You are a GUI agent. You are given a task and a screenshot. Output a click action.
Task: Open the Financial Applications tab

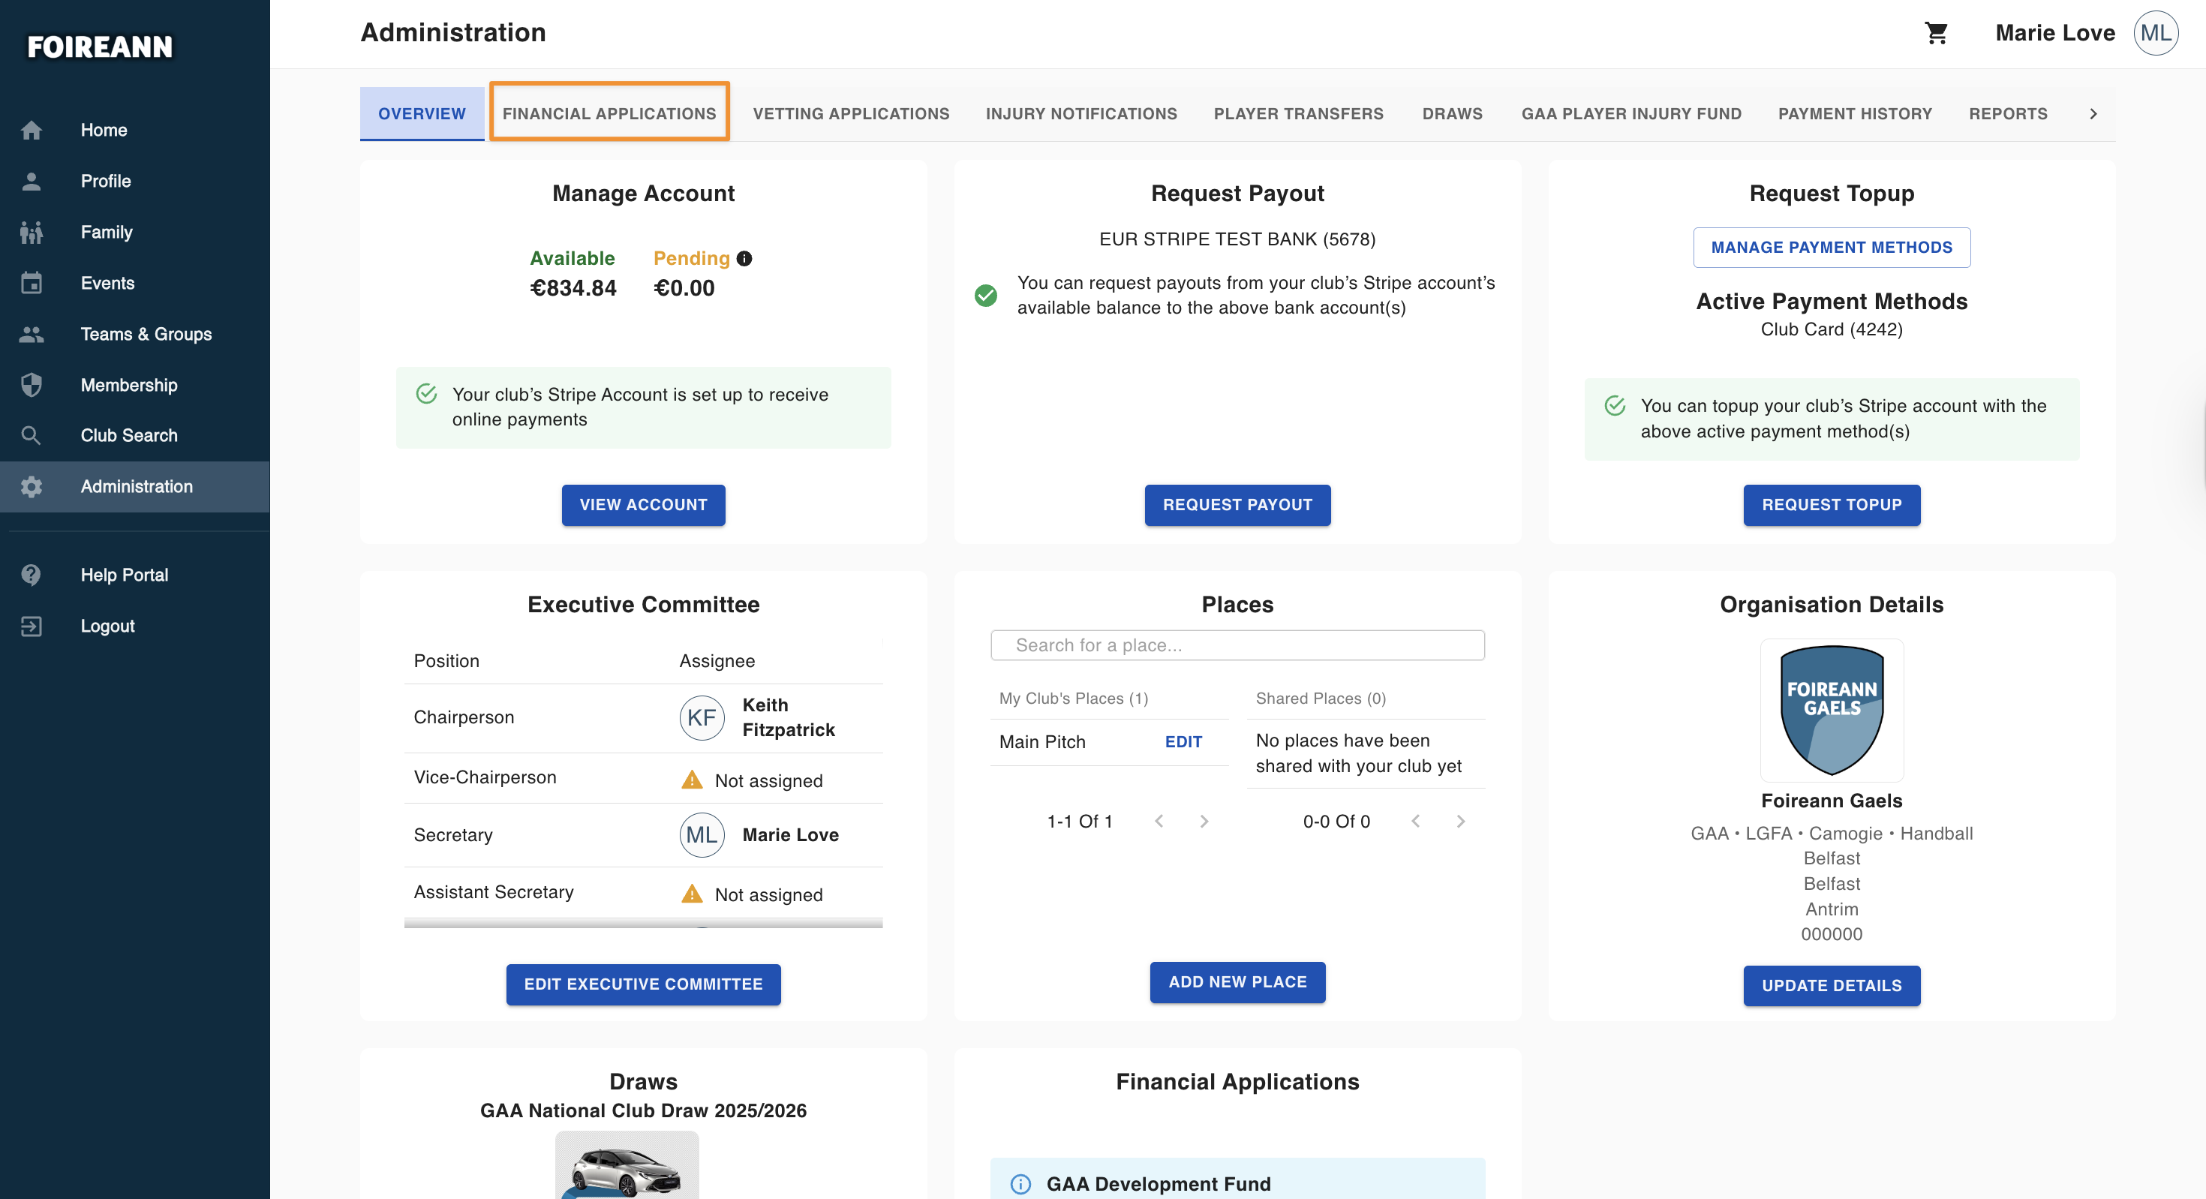click(x=609, y=114)
